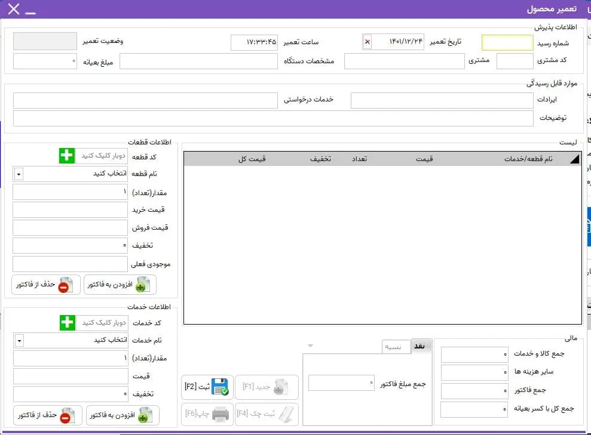Click the کد قطعه code field

pyautogui.click(x=102, y=156)
